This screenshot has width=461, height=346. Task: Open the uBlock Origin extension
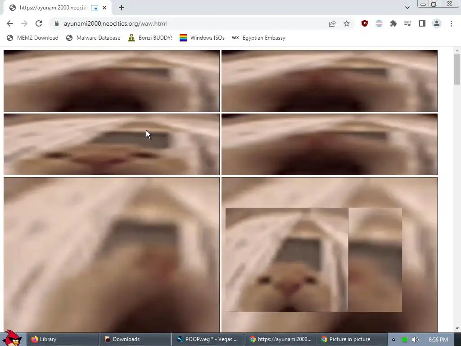[365, 23]
